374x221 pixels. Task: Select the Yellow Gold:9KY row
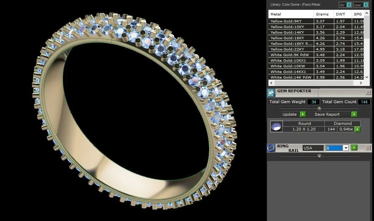coord(316,21)
